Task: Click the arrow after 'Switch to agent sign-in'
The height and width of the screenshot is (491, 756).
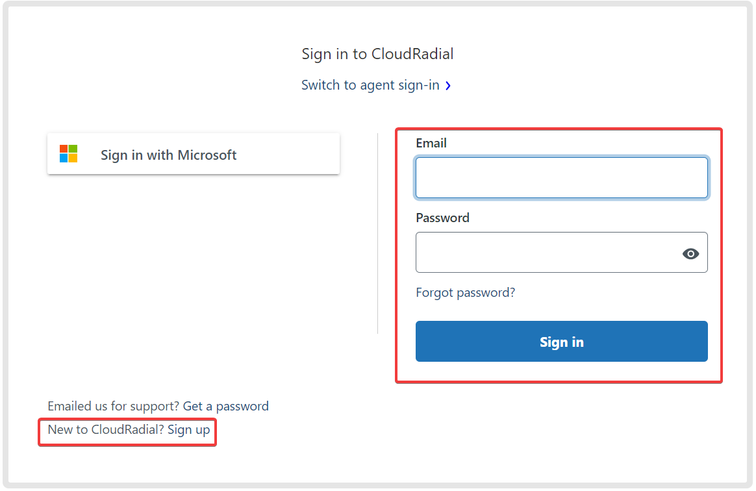Action: point(448,85)
